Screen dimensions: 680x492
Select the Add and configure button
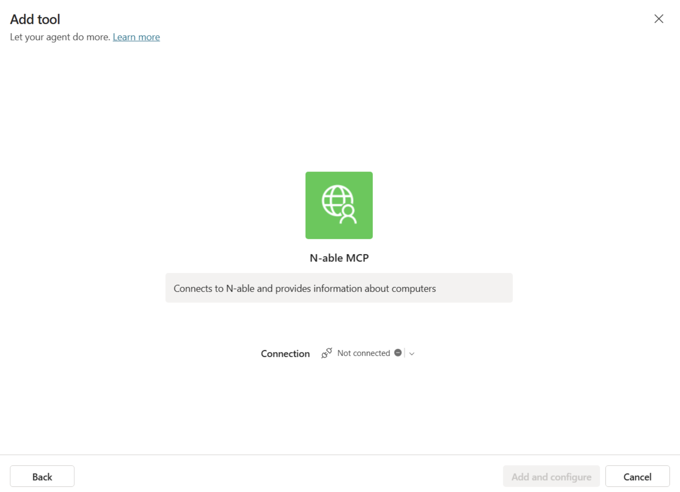coord(551,476)
